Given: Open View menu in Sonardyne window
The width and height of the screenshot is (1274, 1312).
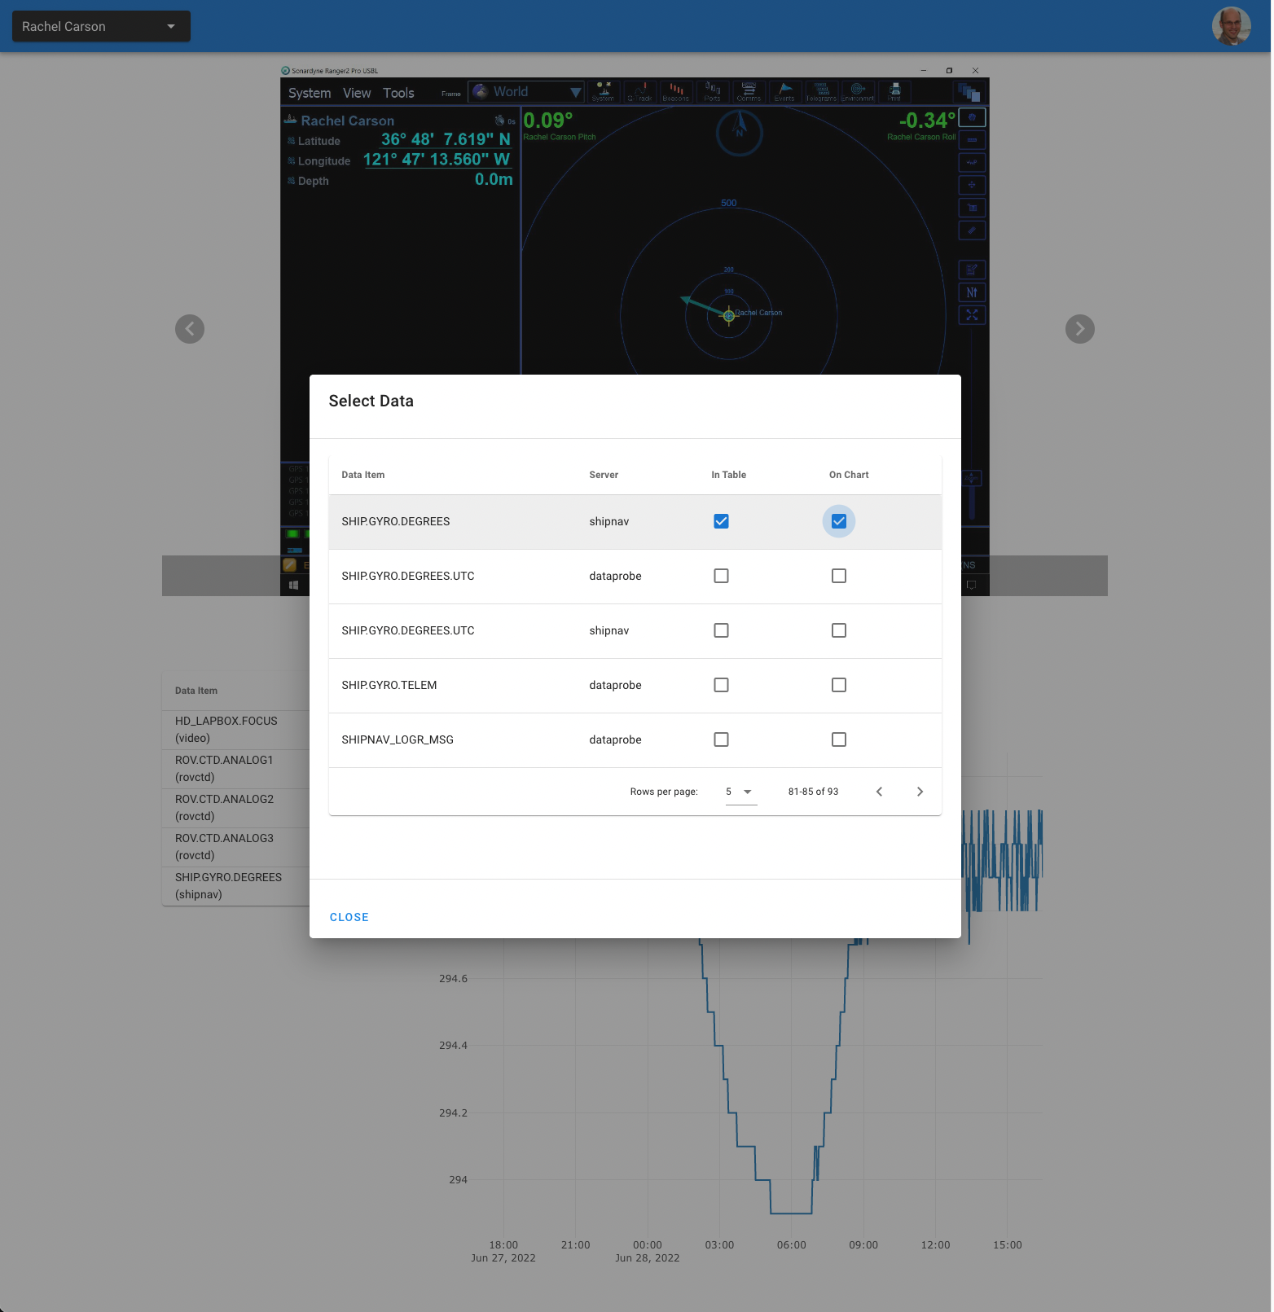Looking at the screenshot, I should 357,93.
